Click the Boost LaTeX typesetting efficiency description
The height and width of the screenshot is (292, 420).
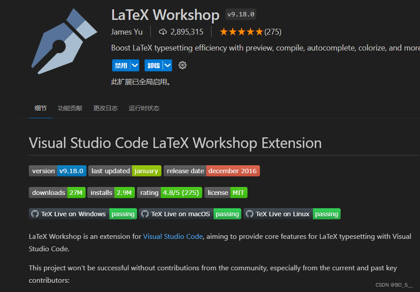(265, 48)
